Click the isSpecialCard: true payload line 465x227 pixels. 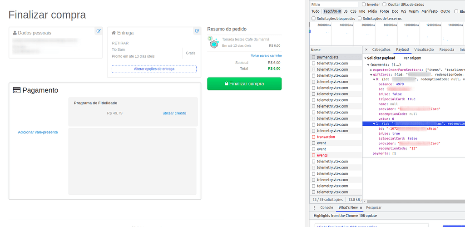pos(396,99)
